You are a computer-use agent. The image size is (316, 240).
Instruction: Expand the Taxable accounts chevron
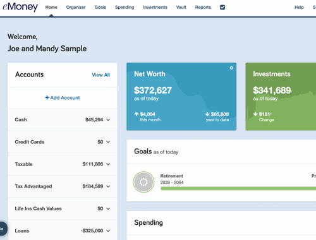click(108, 164)
